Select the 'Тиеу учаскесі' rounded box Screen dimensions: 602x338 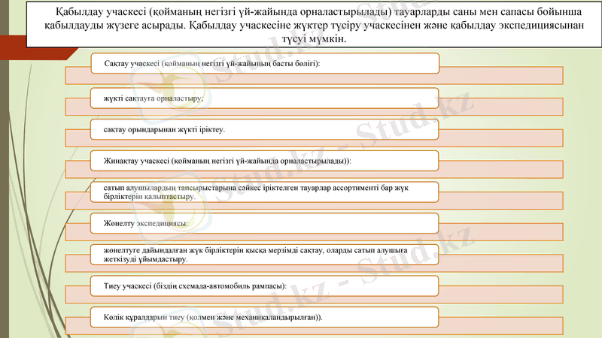click(264, 286)
